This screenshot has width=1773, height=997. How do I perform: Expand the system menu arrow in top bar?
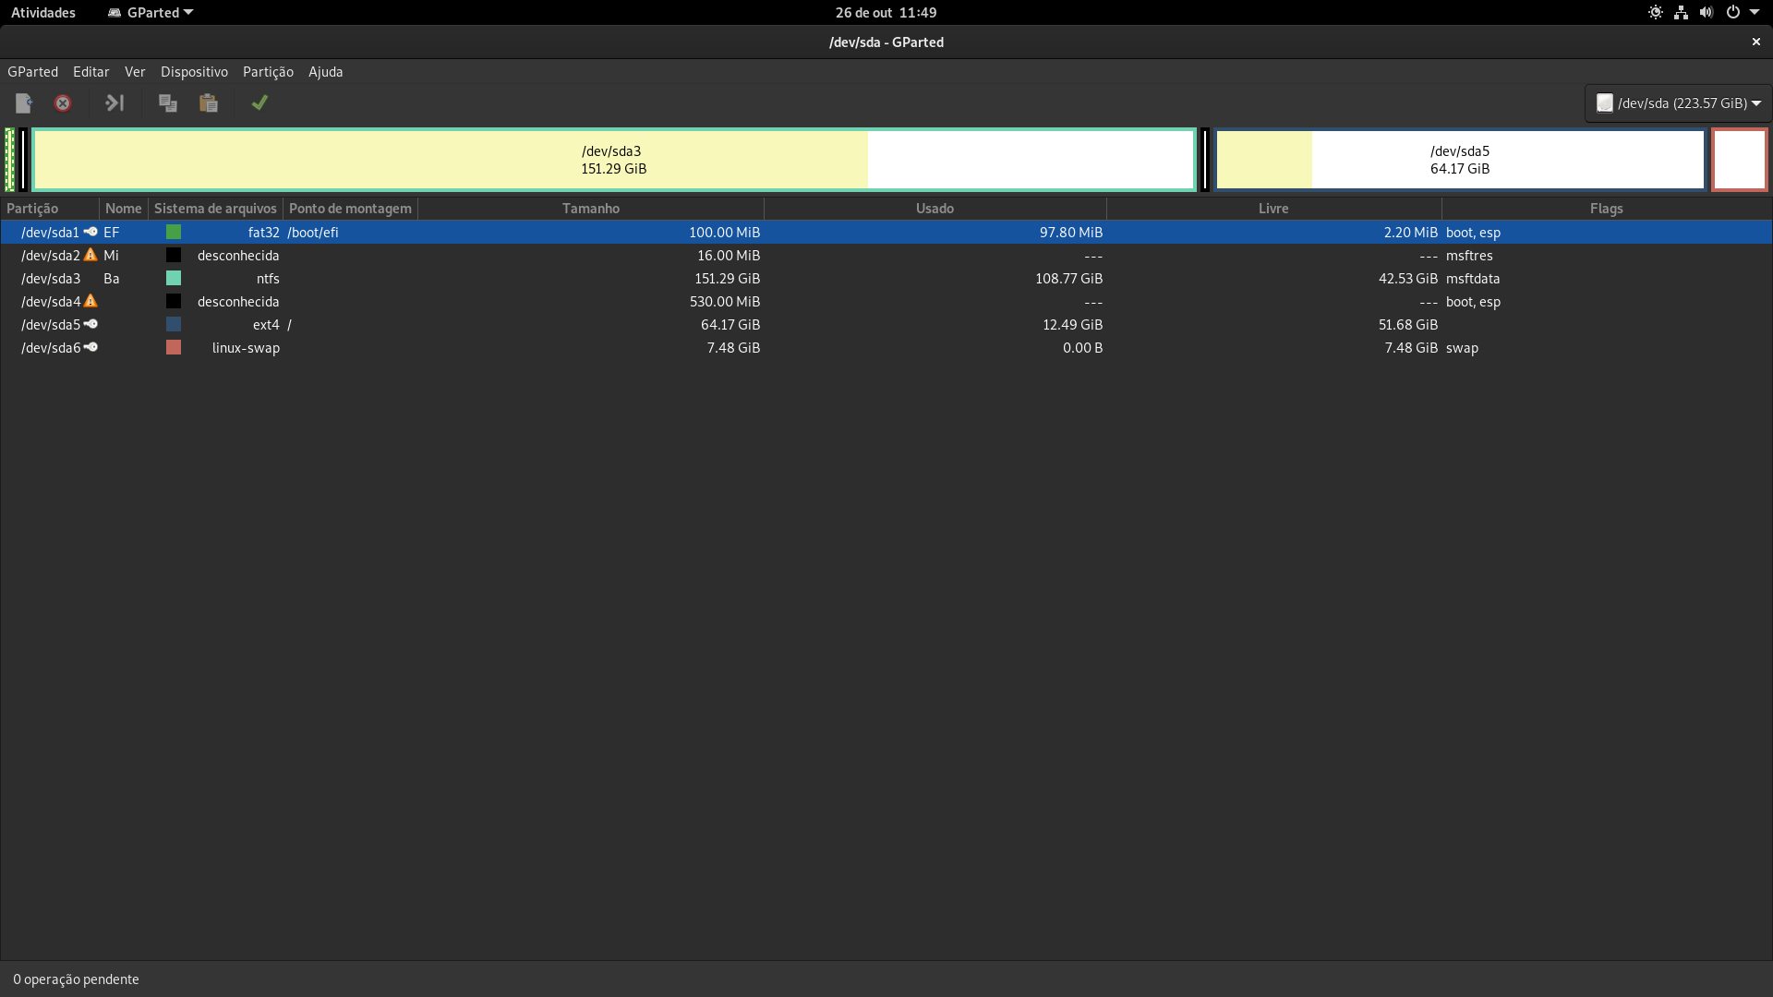1755,13
